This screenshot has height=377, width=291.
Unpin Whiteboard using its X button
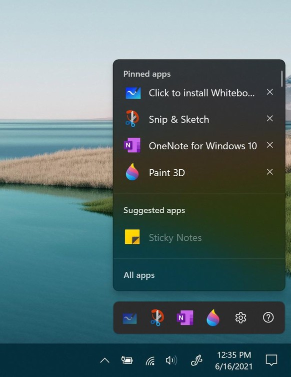click(x=269, y=92)
